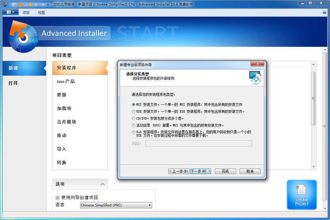Click the project list scroll up arrow
This screenshot has width=330, height=220.
pos(313,65)
